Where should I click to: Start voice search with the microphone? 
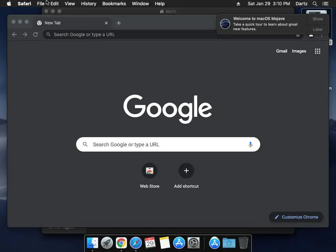[250, 144]
